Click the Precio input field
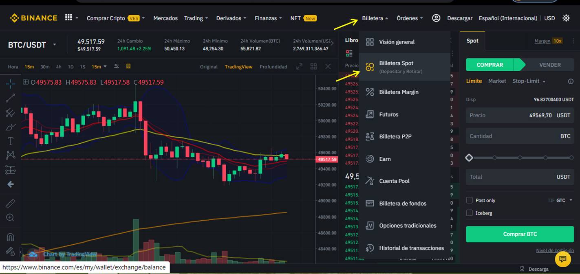Screen dimensions: 580x274 coord(520,115)
